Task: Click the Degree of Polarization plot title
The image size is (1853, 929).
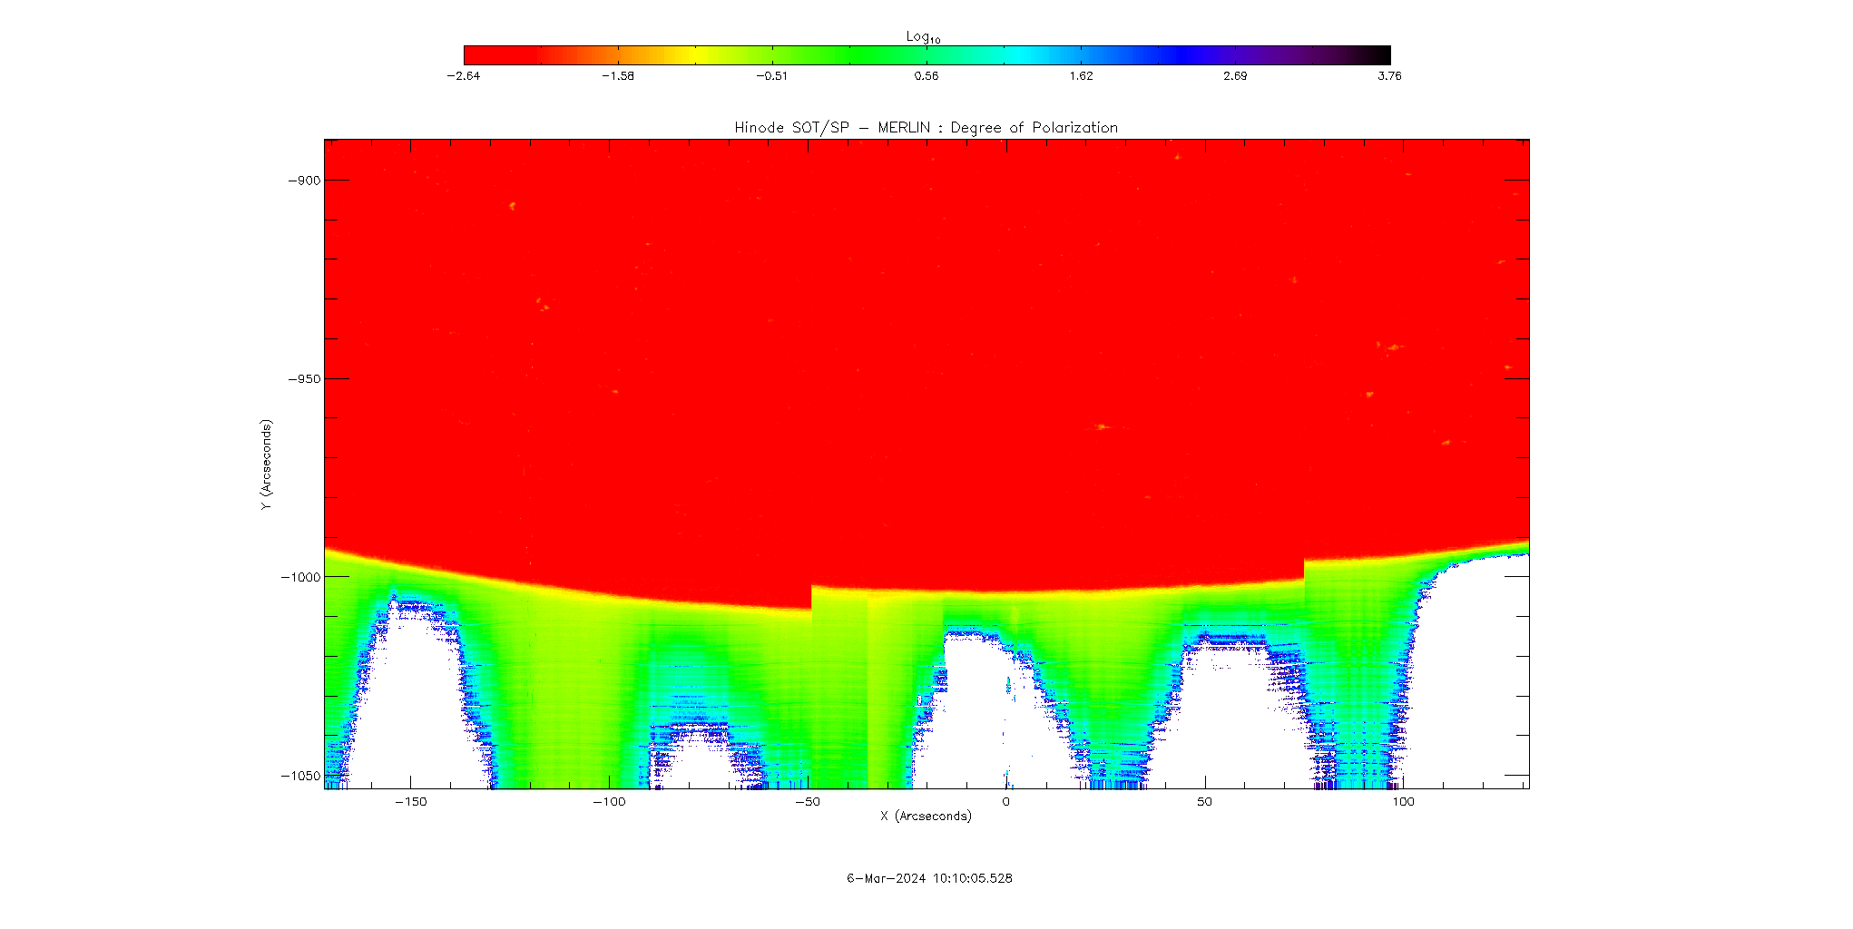Action: tap(926, 128)
